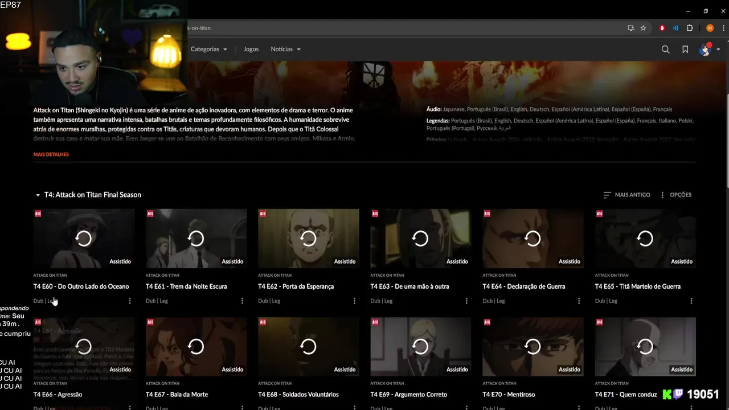Click the red extension icon in toolbar
Image resolution: width=729 pixels, height=410 pixels.
662,28
